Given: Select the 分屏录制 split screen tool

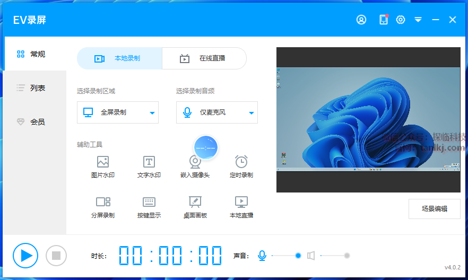Looking at the screenshot, I should point(103,202).
